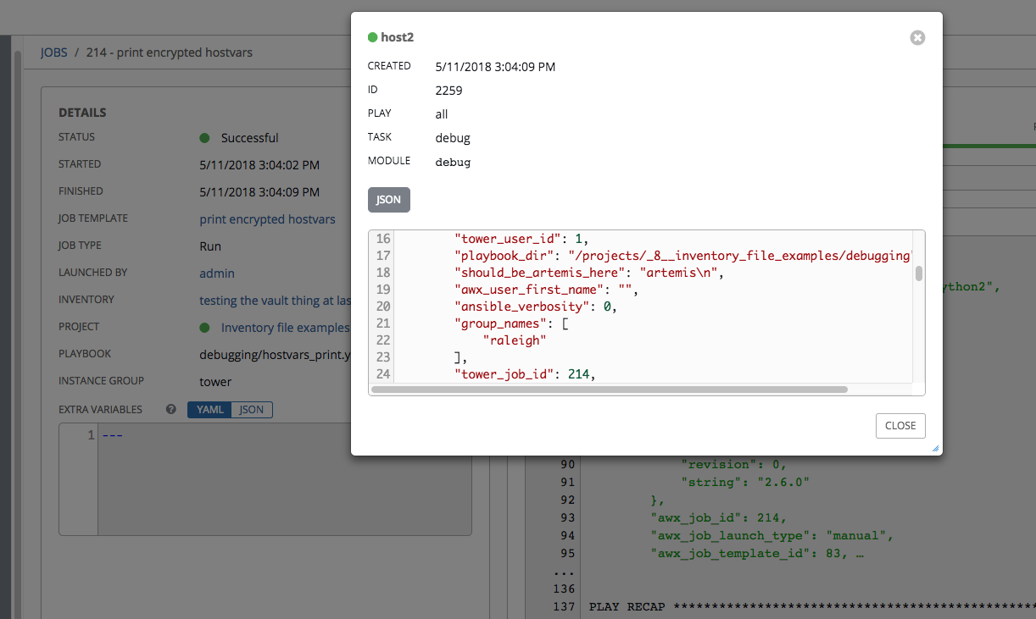
Task: Click the Extra Variables help question icon
Action: (171, 410)
